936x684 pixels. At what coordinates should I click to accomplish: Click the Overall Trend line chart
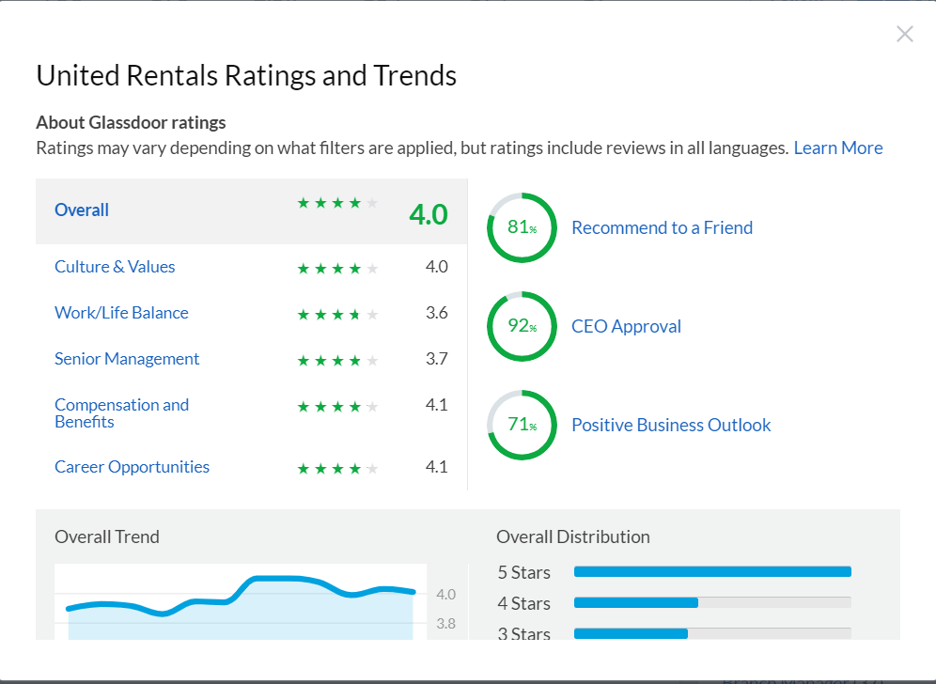click(241, 601)
